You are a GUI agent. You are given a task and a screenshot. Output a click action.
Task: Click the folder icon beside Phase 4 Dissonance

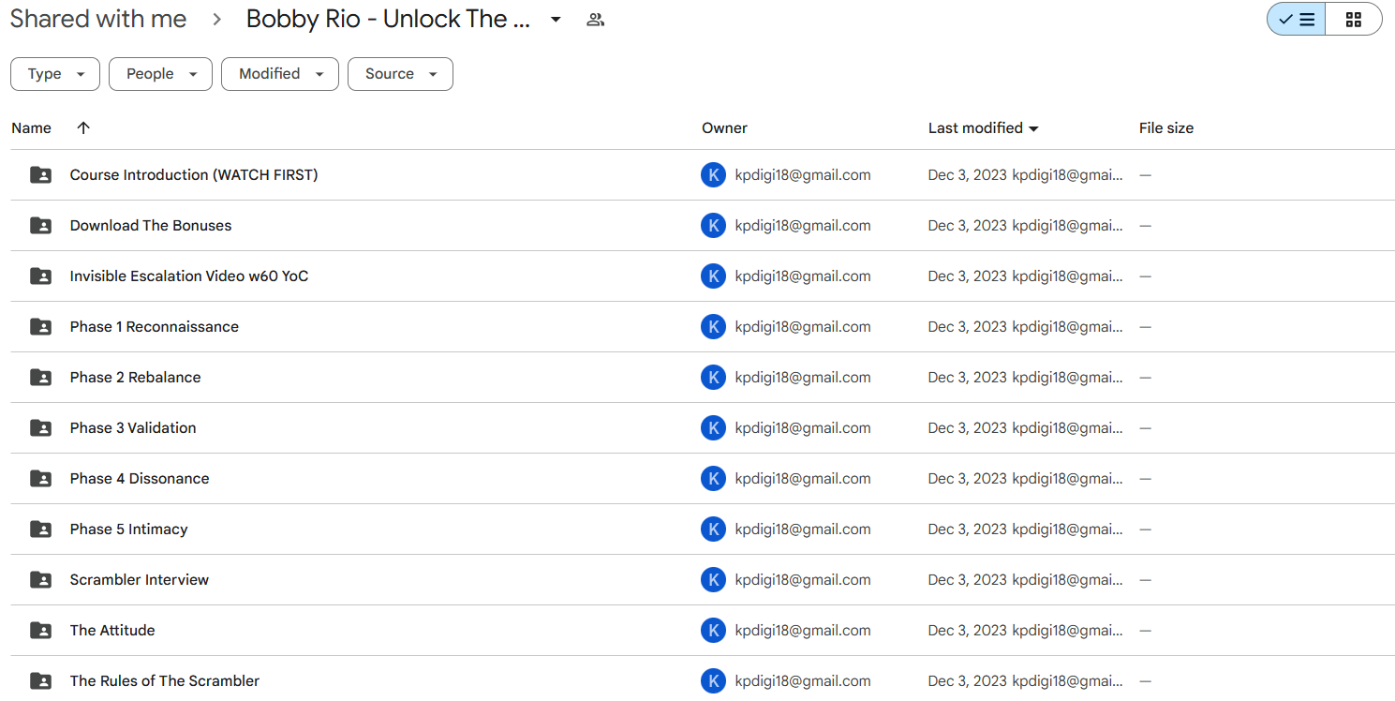pos(40,479)
